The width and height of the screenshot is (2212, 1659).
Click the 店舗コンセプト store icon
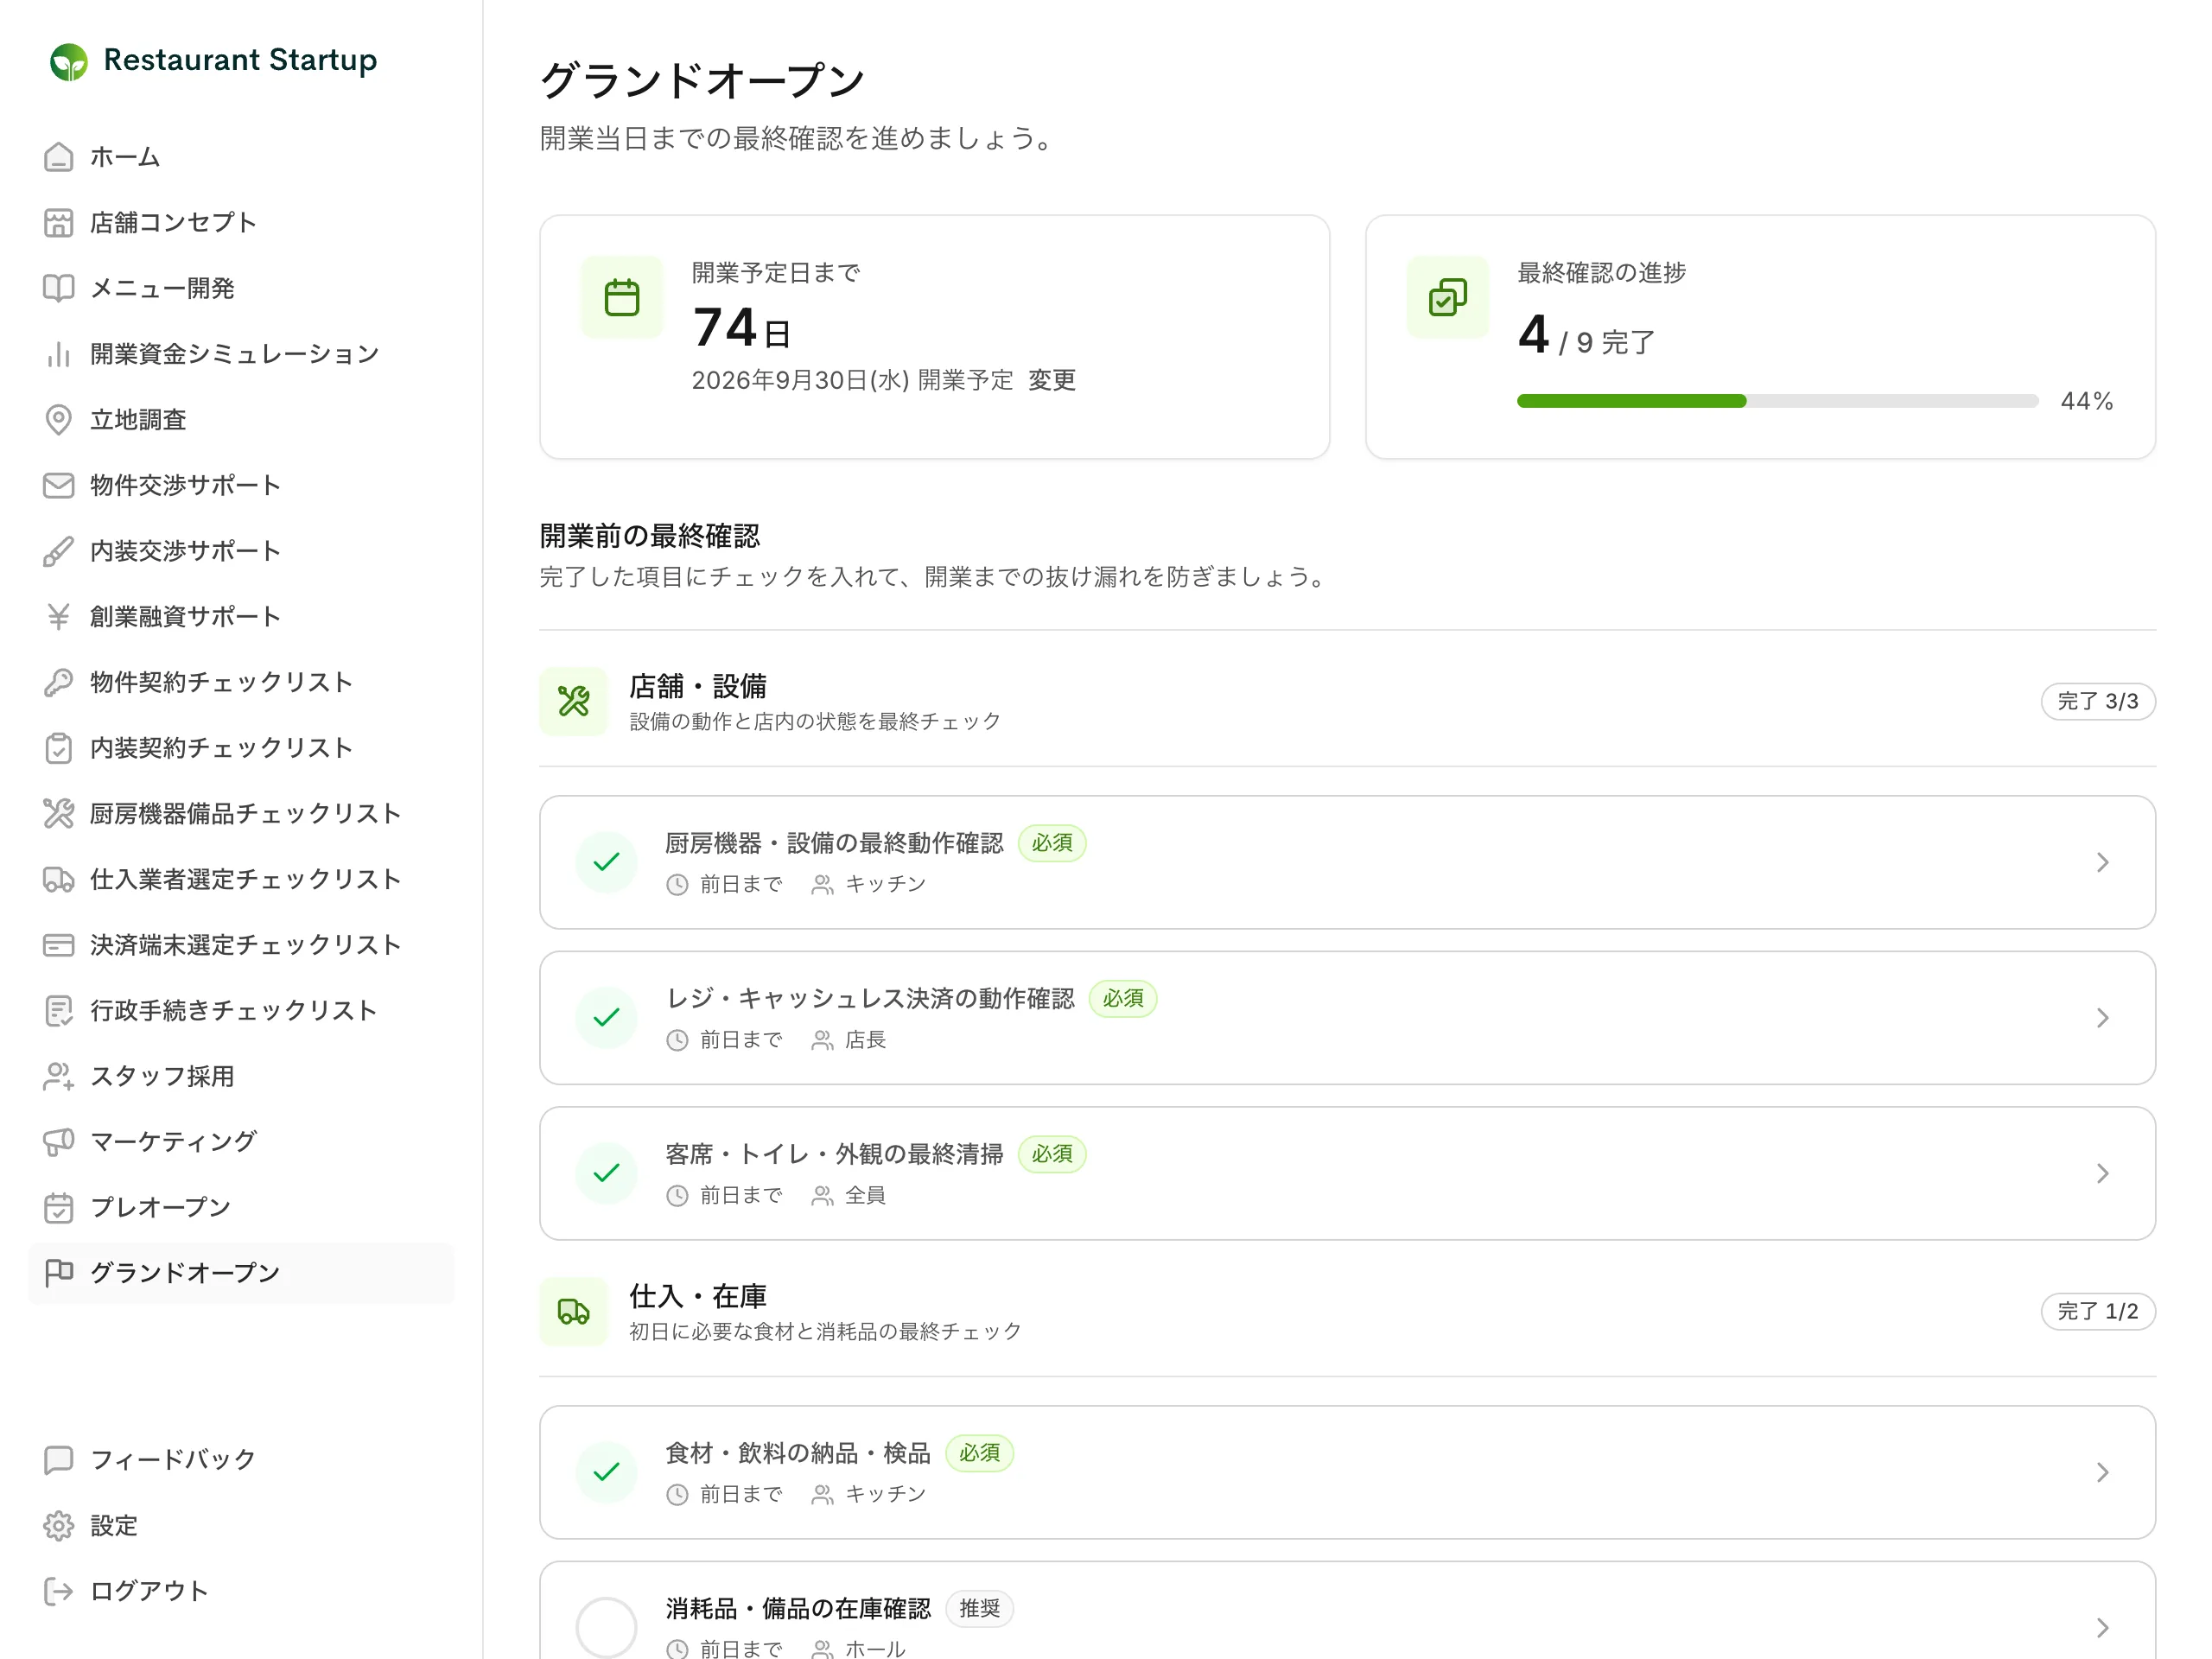(x=58, y=223)
